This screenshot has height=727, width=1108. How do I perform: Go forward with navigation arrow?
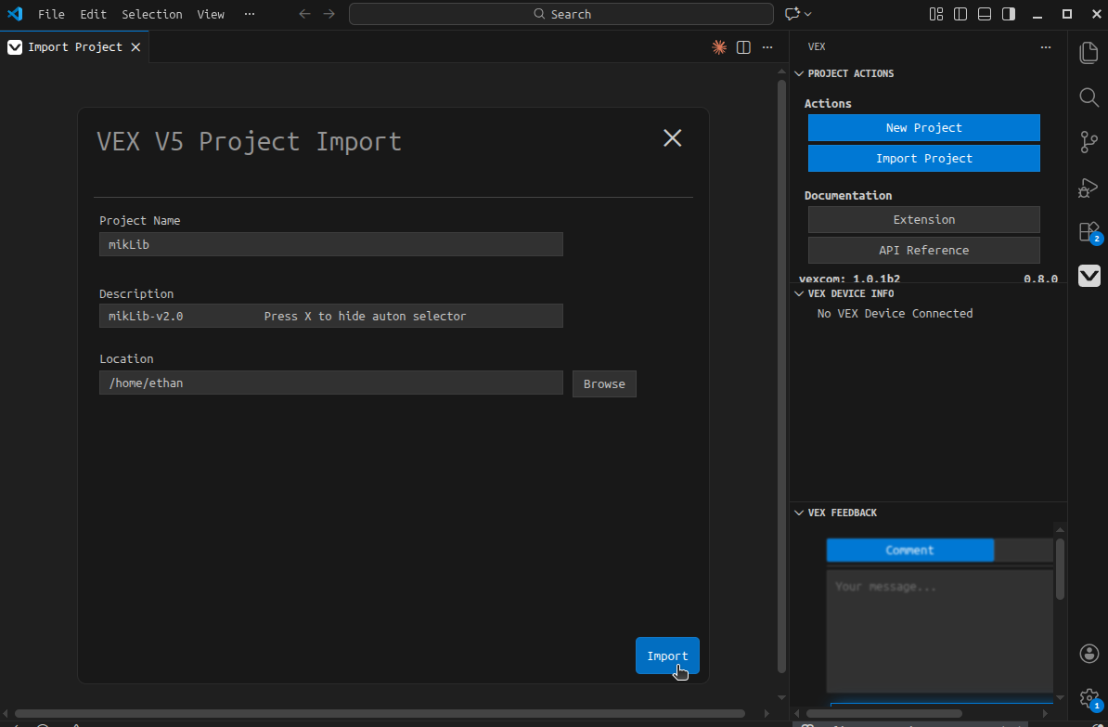(x=329, y=14)
